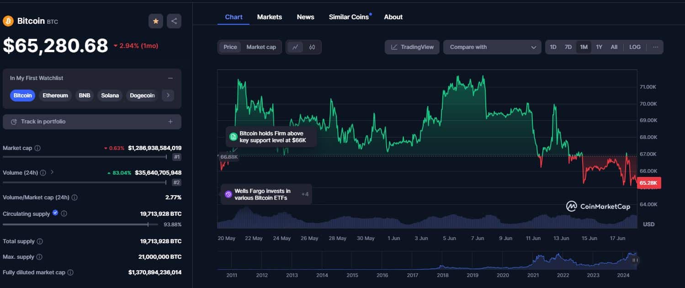The height and width of the screenshot is (288, 685).
Task: Switch to the candlestick chart icon
Action: (312, 47)
